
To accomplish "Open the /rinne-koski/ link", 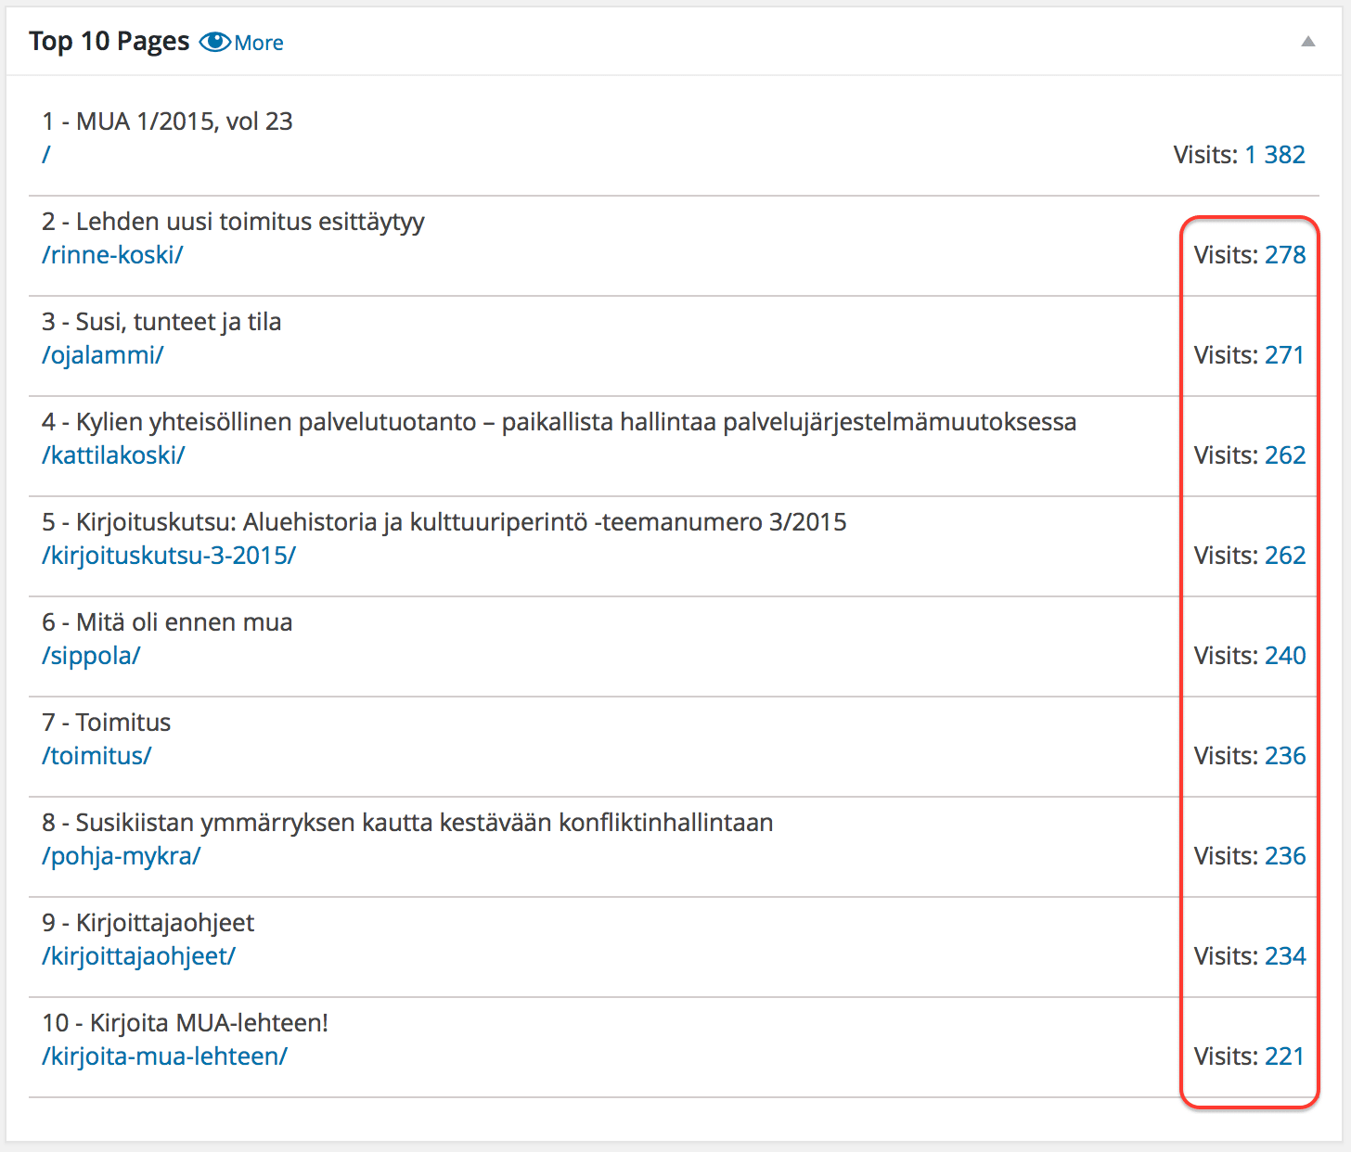I will coord(112,254).
